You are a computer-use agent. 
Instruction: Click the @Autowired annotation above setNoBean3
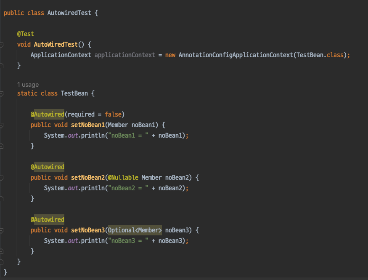pos(48,220)
